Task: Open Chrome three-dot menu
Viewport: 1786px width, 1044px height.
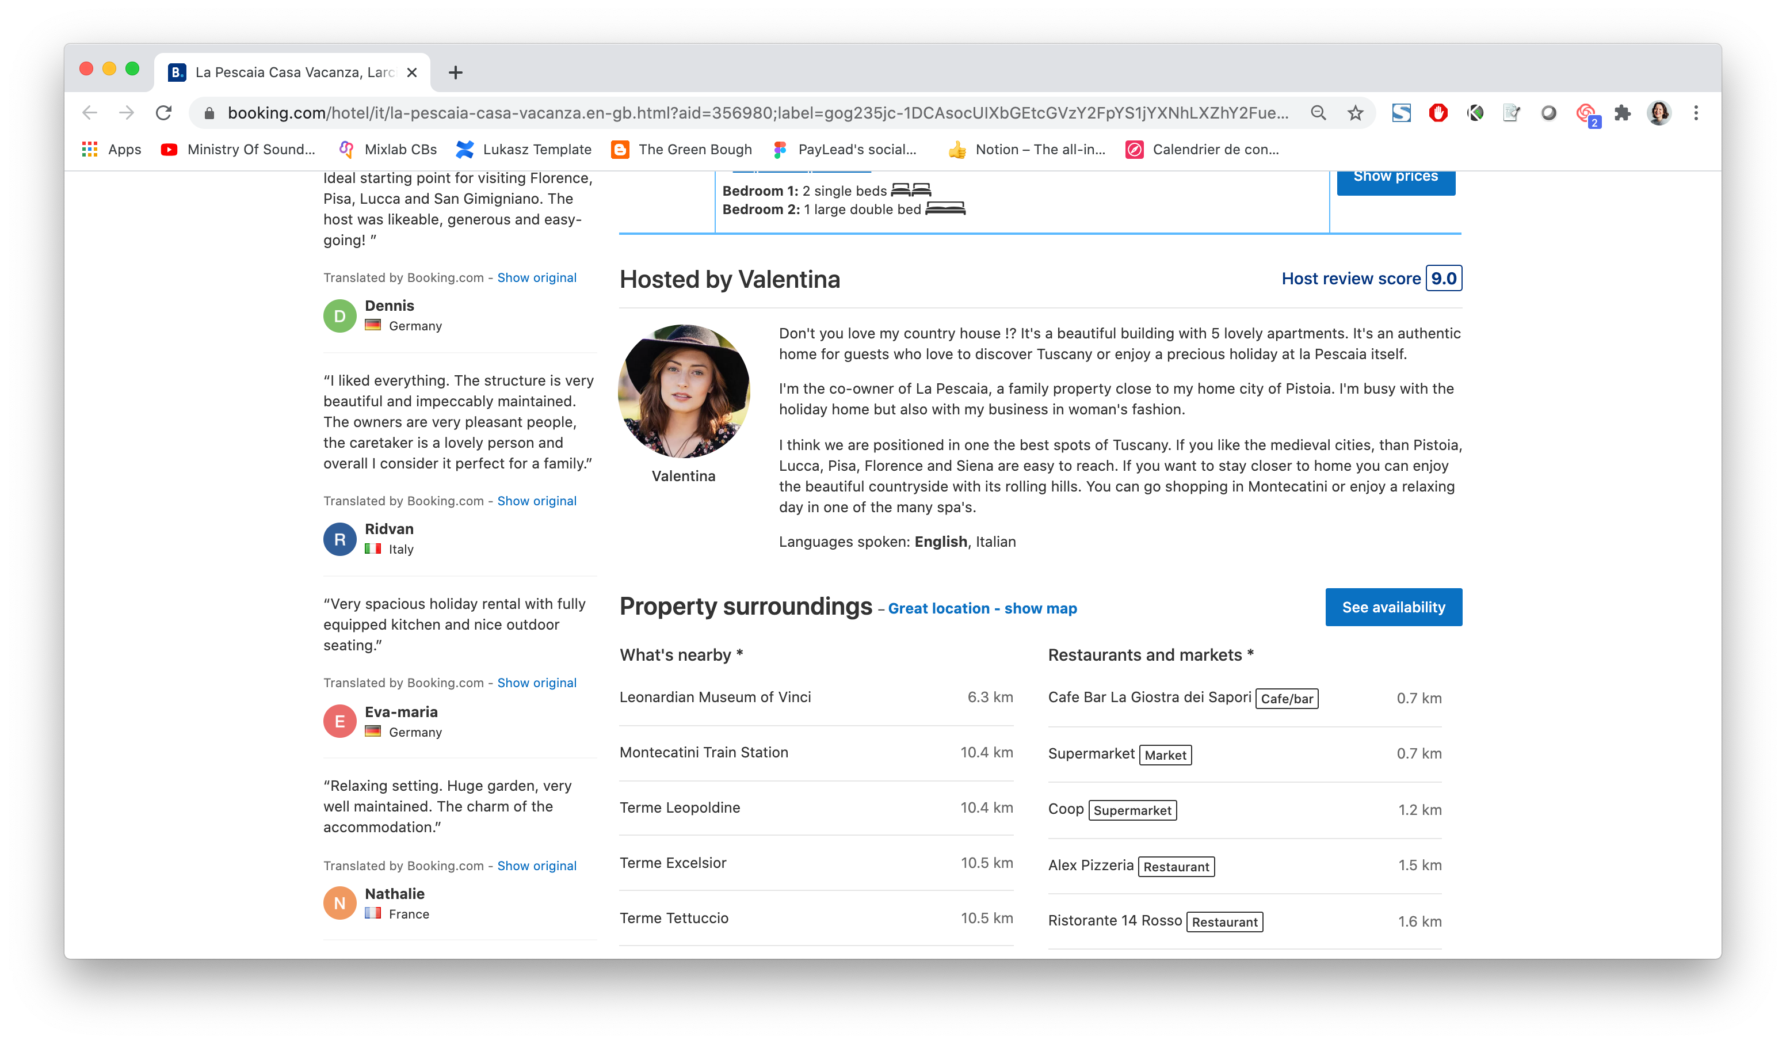Action: click(1696, 113)
